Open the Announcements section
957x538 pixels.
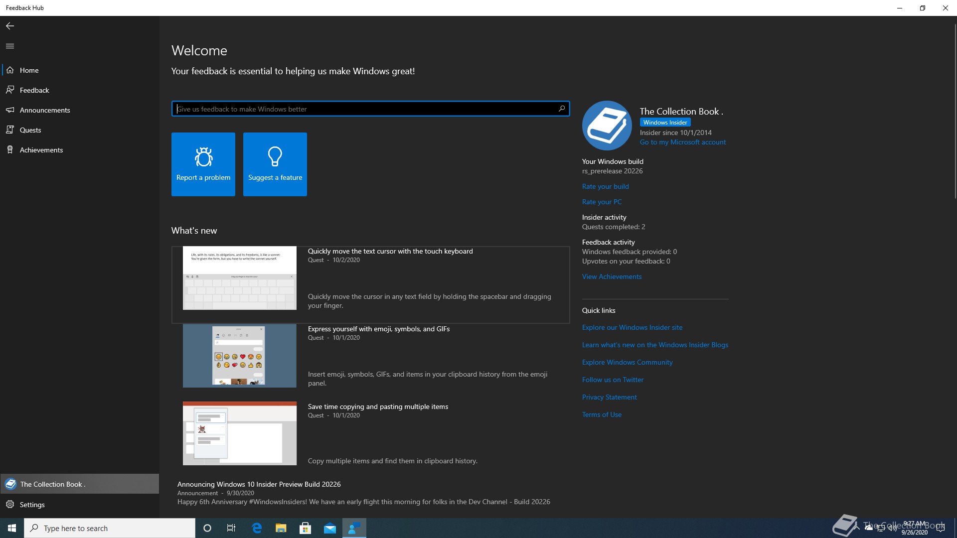80,110
